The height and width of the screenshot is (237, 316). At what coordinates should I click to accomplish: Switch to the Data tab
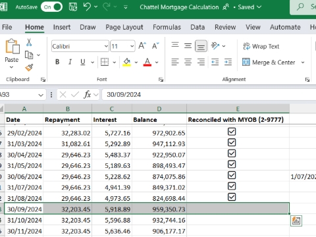point(197,27)
